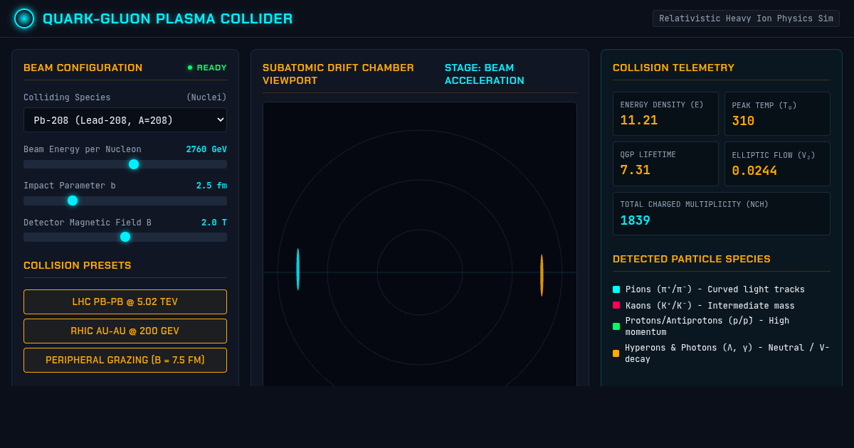
Task: Adjust the Detector Magnetic Field B slider
Action: [x=125, y=237]
